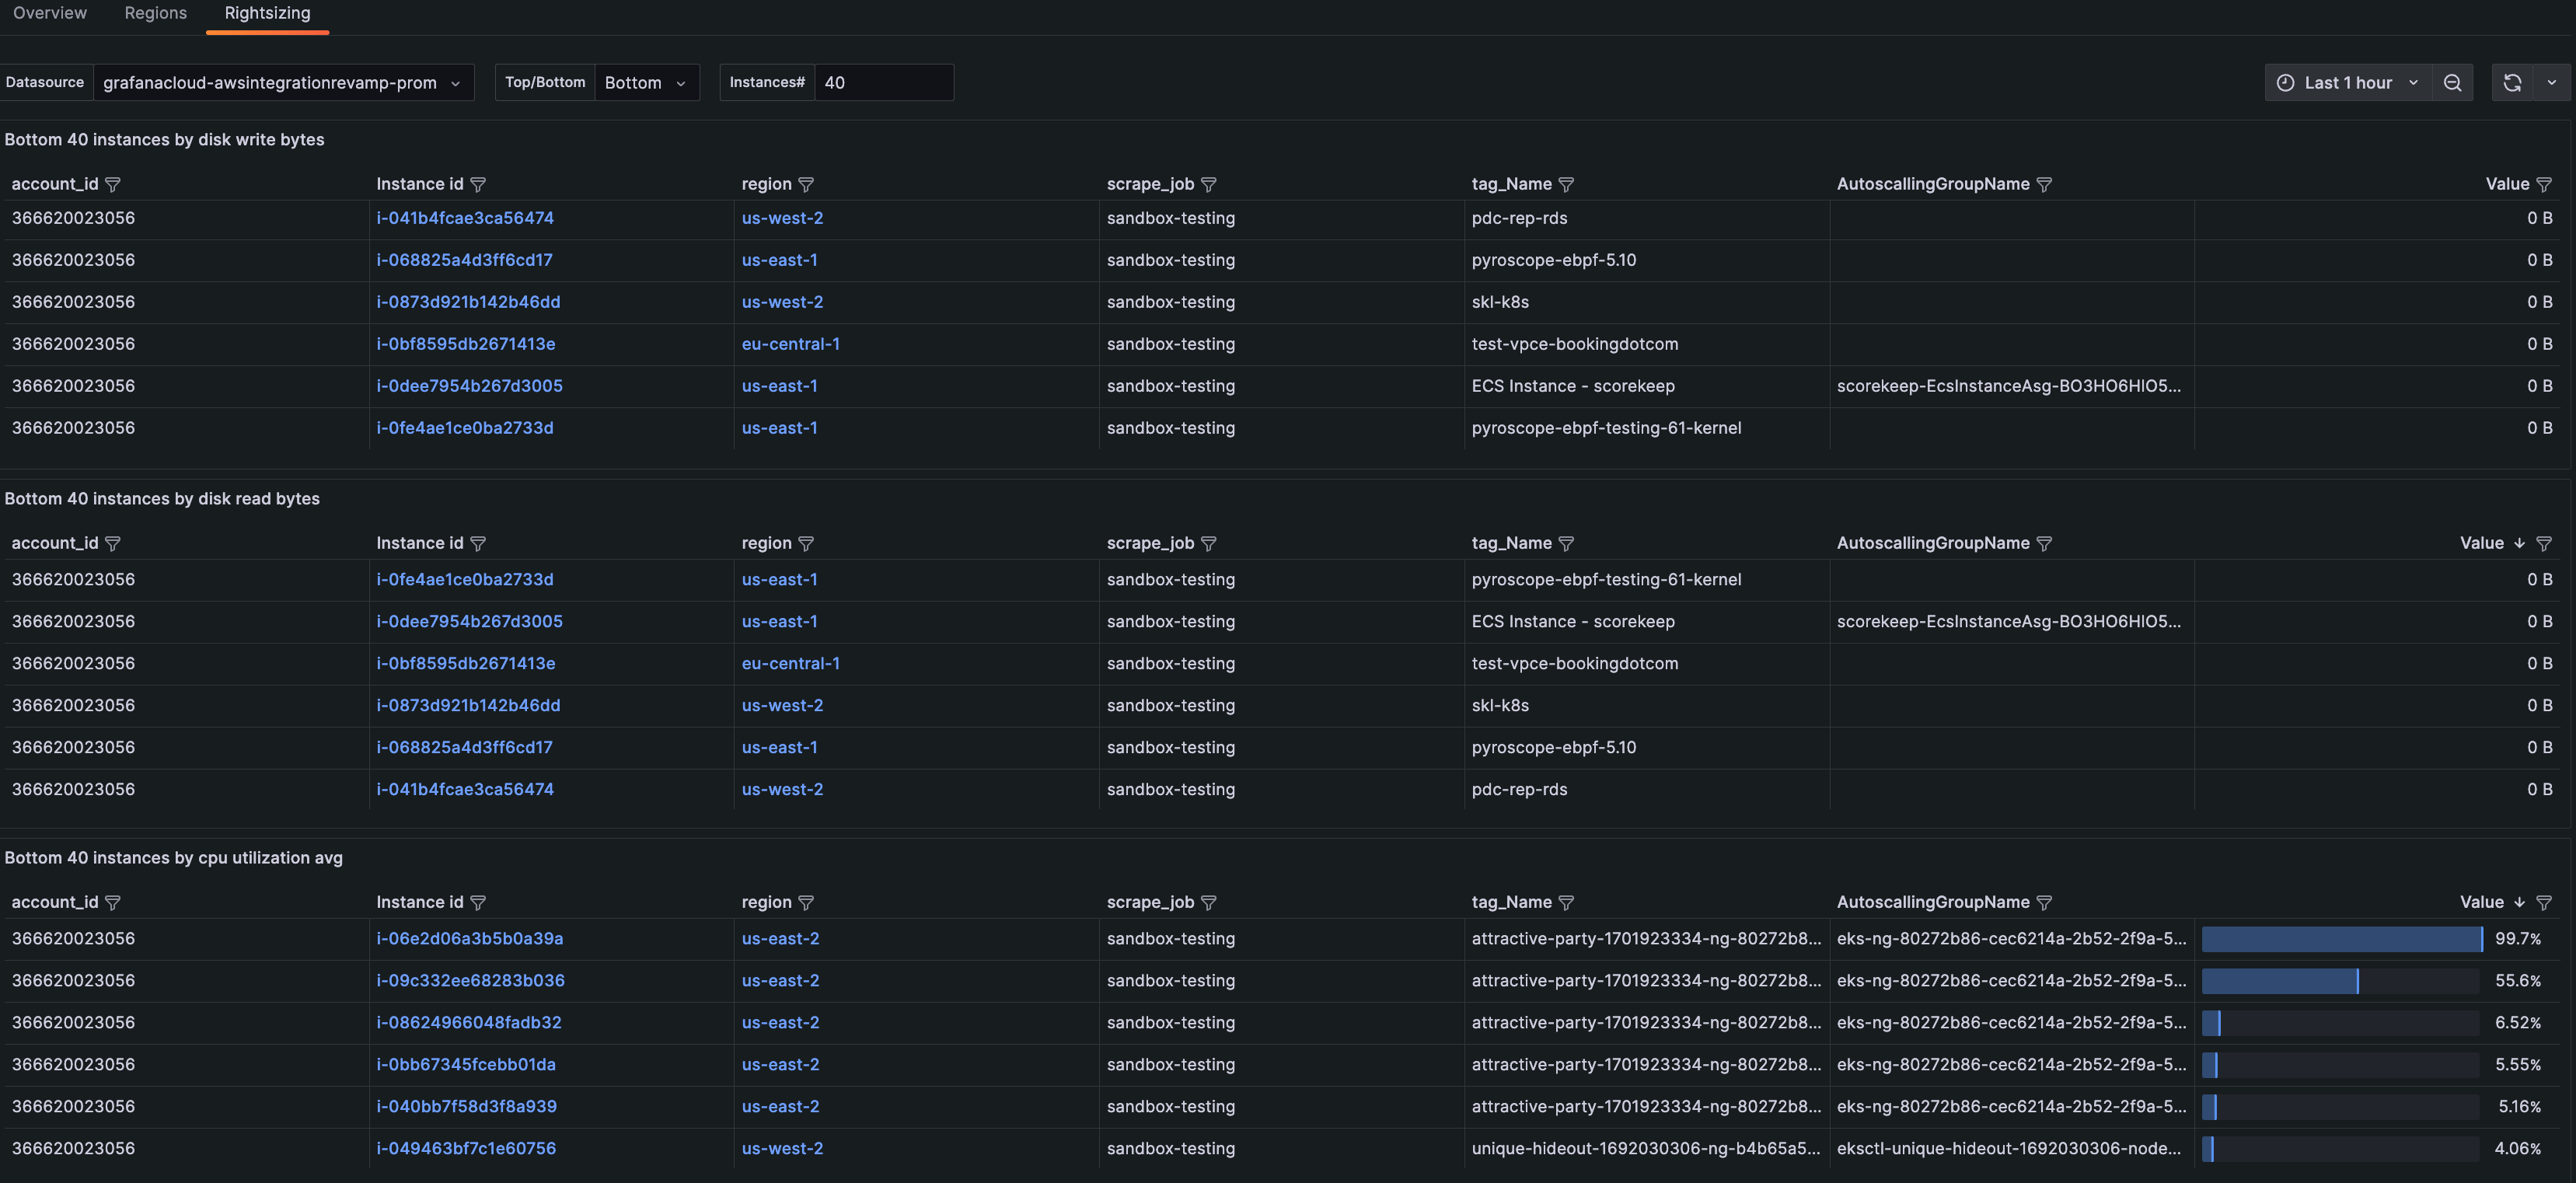This screenshot has width=2576, height=1183.
Task: Click the eu-central-1 region link
Action: 791,343
